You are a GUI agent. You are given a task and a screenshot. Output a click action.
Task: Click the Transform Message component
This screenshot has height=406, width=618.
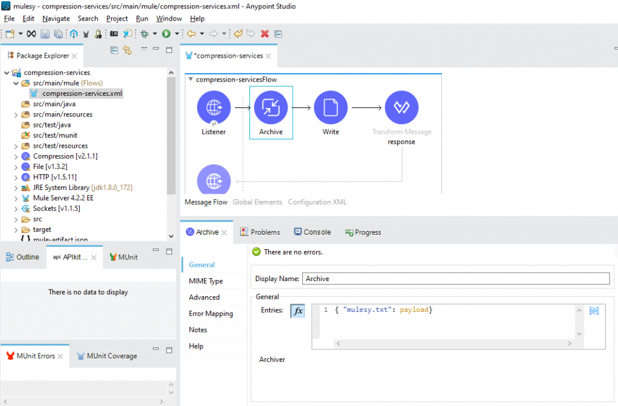tap(401, 106)
